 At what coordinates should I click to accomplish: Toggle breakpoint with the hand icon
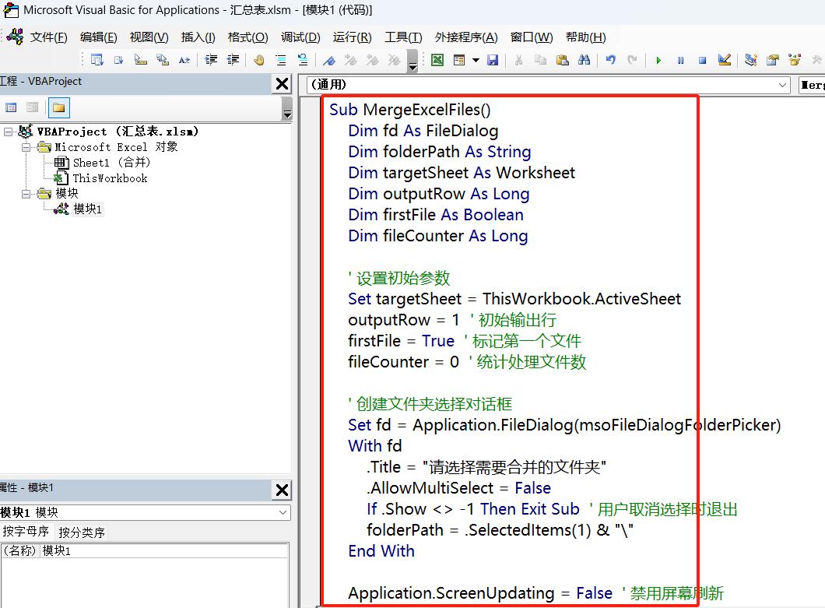point(259,60)
